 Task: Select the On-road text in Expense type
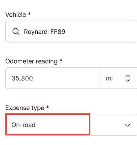(23, 125)
